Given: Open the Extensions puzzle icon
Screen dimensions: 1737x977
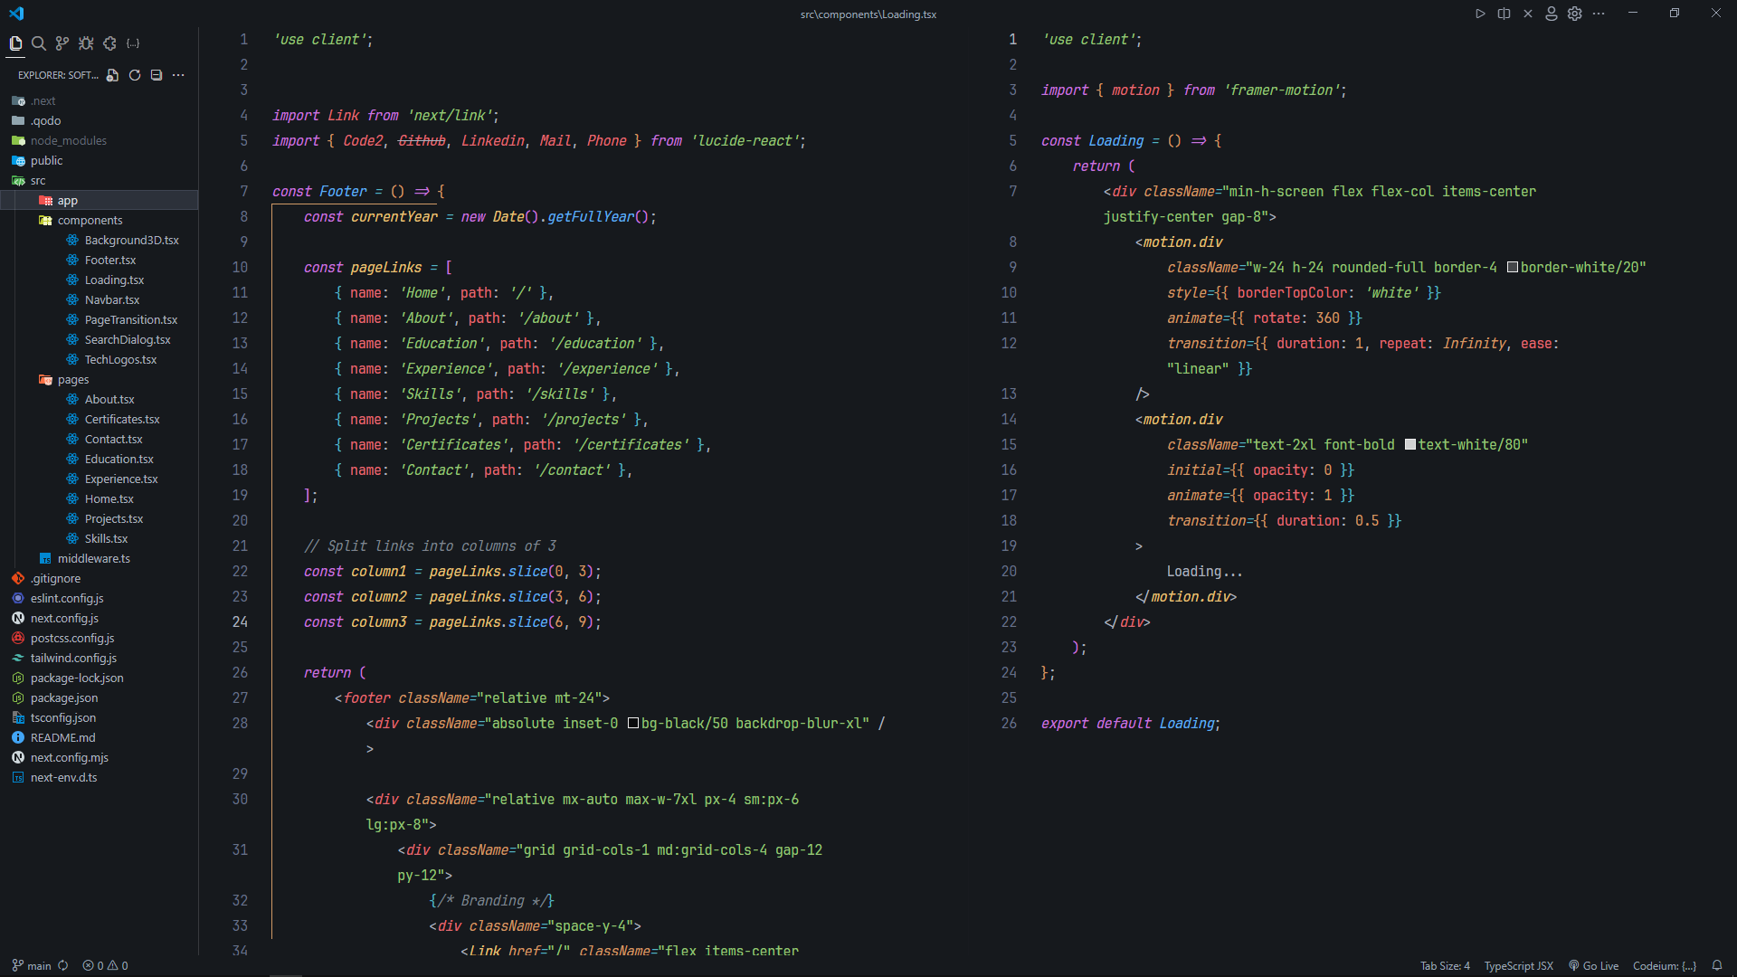Looking at the screenshot, I should [x=109, y=43].
